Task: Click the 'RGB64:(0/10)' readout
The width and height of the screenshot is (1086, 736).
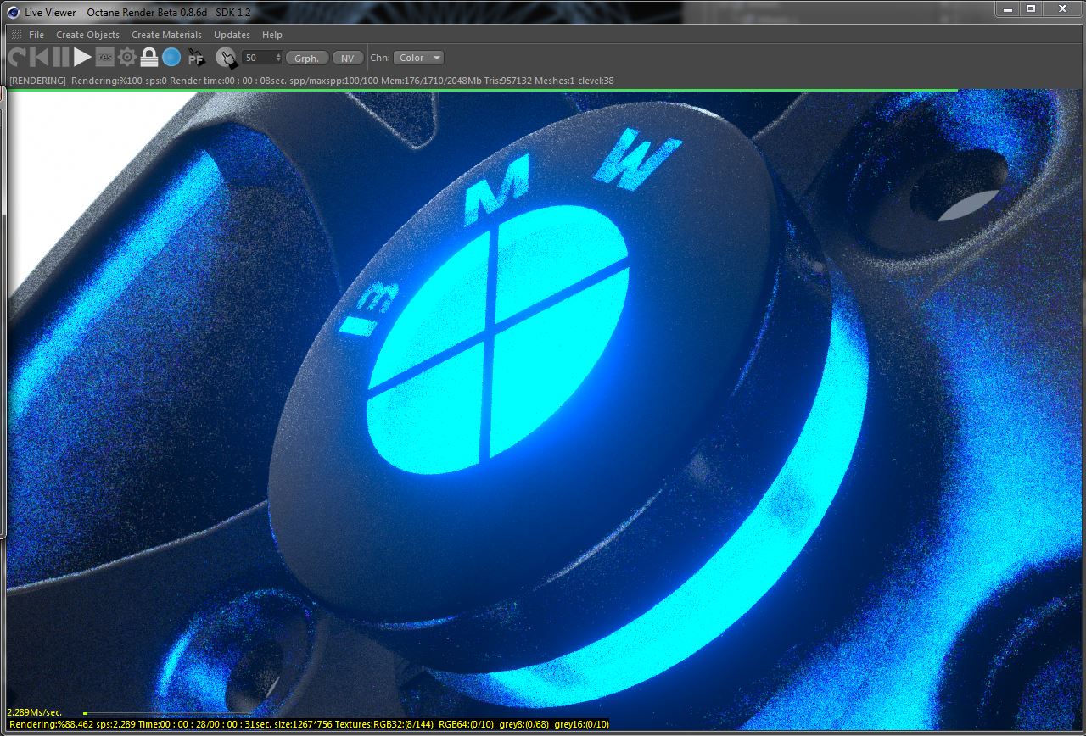Action: click(x=466, y=724)
